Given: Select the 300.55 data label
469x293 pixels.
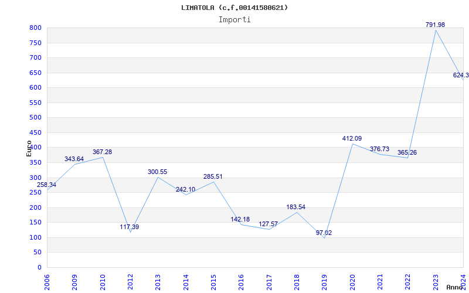Looking at the screenshot, I should click(157, 172).
